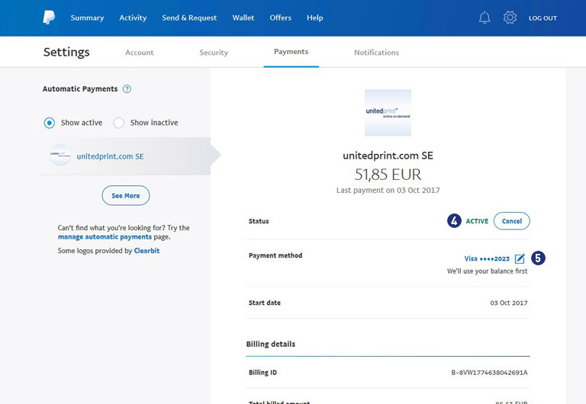586x404 pixels.
Task: Select the Show inactive radio button
Action: click(119, 123)
